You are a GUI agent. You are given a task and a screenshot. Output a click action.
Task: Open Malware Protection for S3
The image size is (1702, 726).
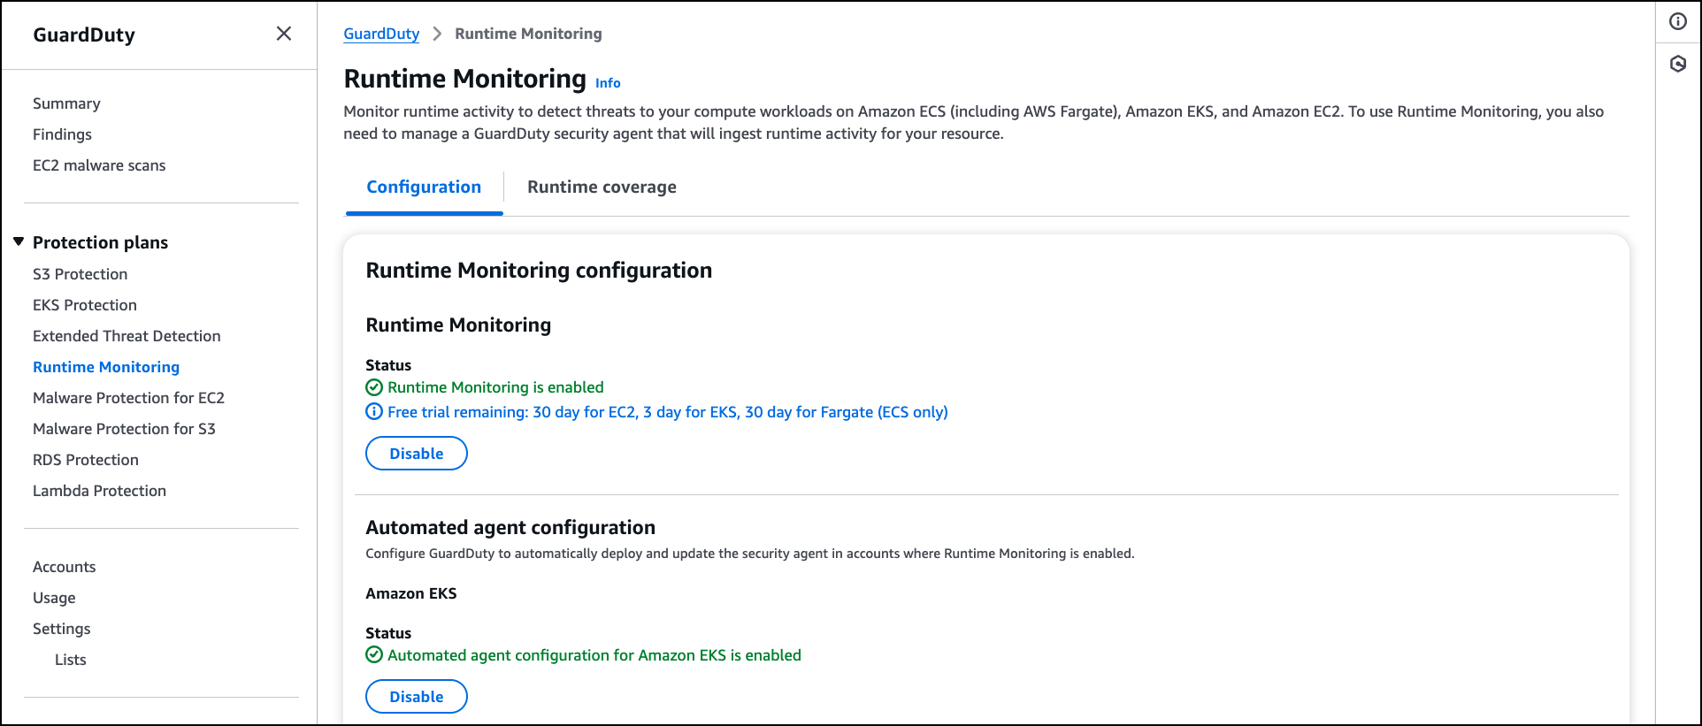point(124,429)
